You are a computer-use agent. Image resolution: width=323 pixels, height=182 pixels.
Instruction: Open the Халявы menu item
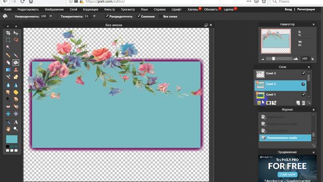pyautogui.click(x=193, y=10)
